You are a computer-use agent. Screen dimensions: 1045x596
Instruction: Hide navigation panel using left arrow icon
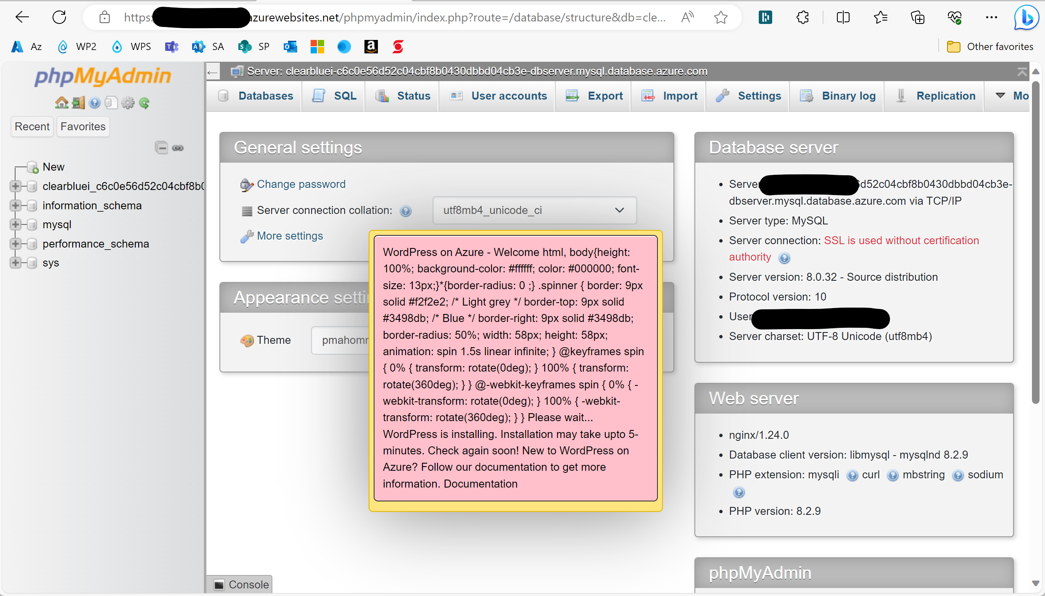213,72
